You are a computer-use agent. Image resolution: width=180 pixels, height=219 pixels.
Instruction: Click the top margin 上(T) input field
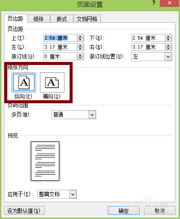pyautogui.click(x=60, y=38)
